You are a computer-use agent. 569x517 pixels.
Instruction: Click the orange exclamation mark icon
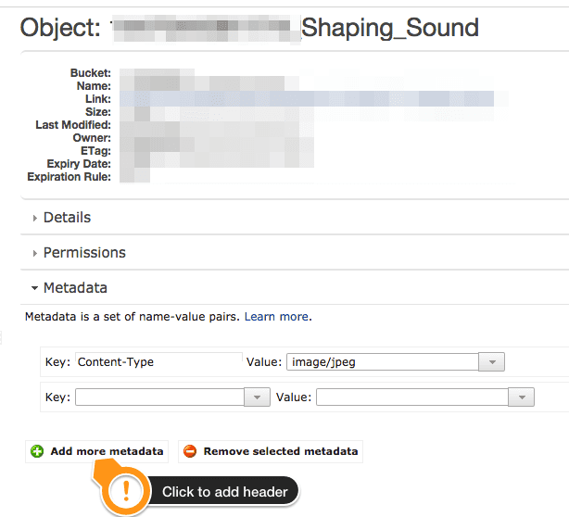[127, 492]
